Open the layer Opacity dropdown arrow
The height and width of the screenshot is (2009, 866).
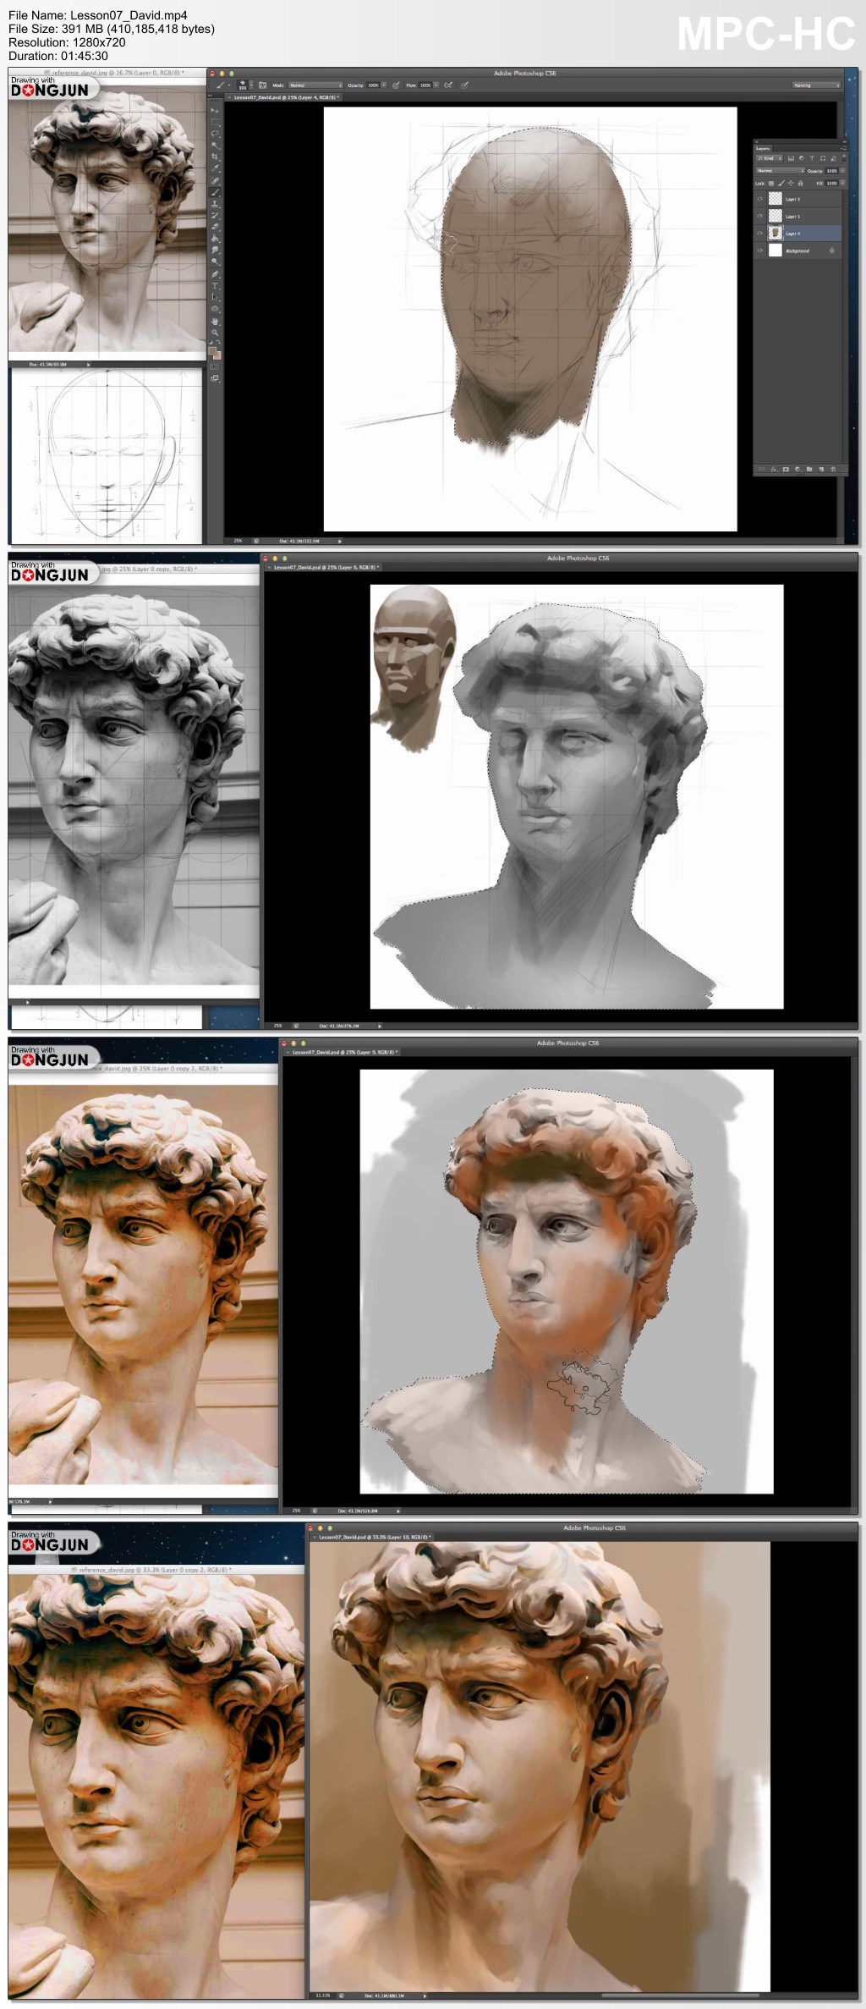(842, 171)
